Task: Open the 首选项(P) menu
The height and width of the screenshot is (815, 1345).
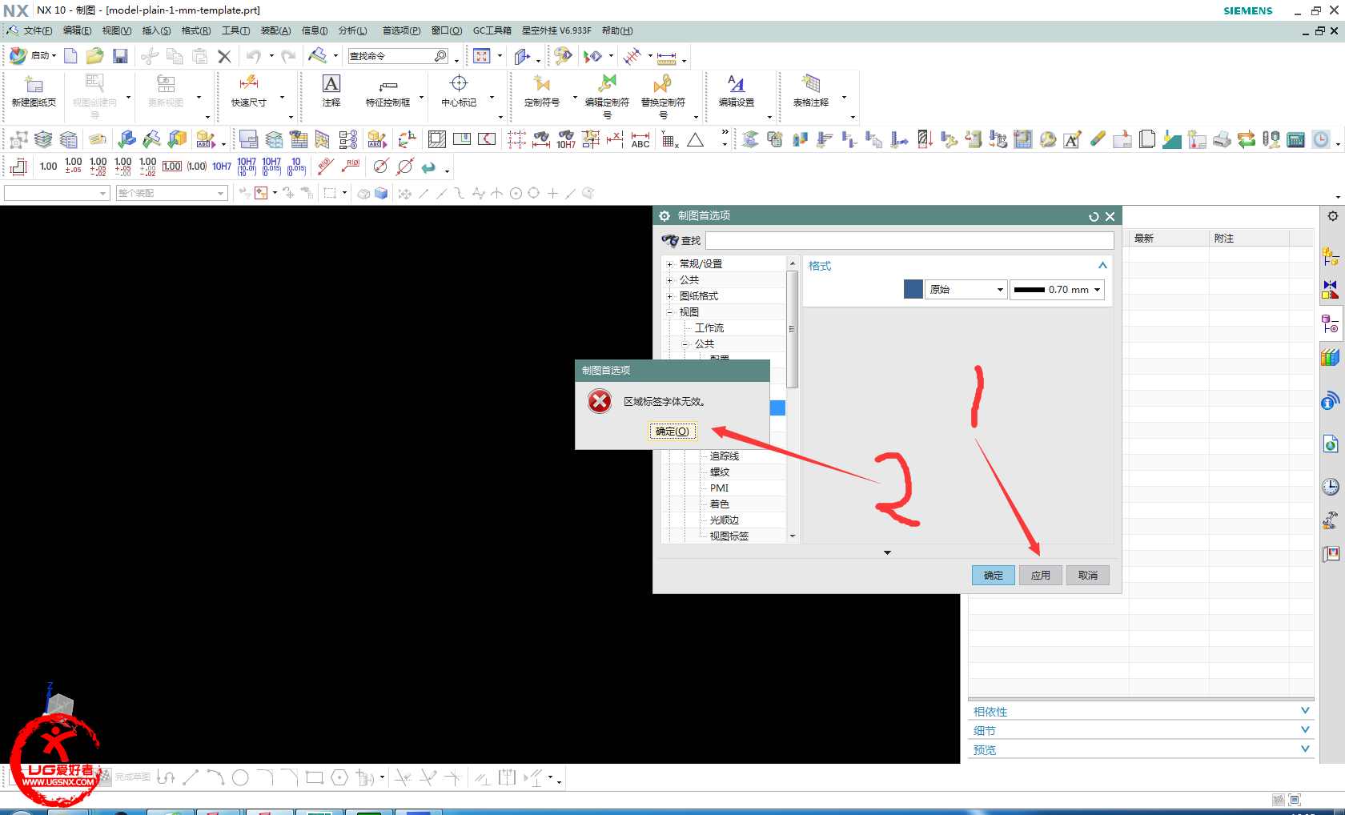Action: pos(401,30)
